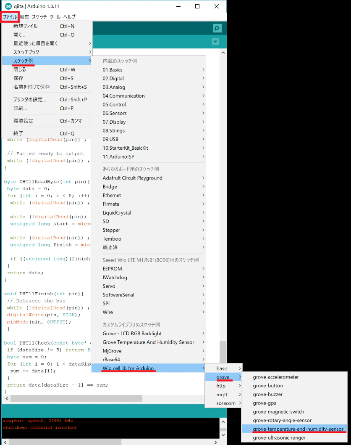This screenshot has height=445, width=351.
Task: Open the ファイル menu
Action: click(10, 17)
